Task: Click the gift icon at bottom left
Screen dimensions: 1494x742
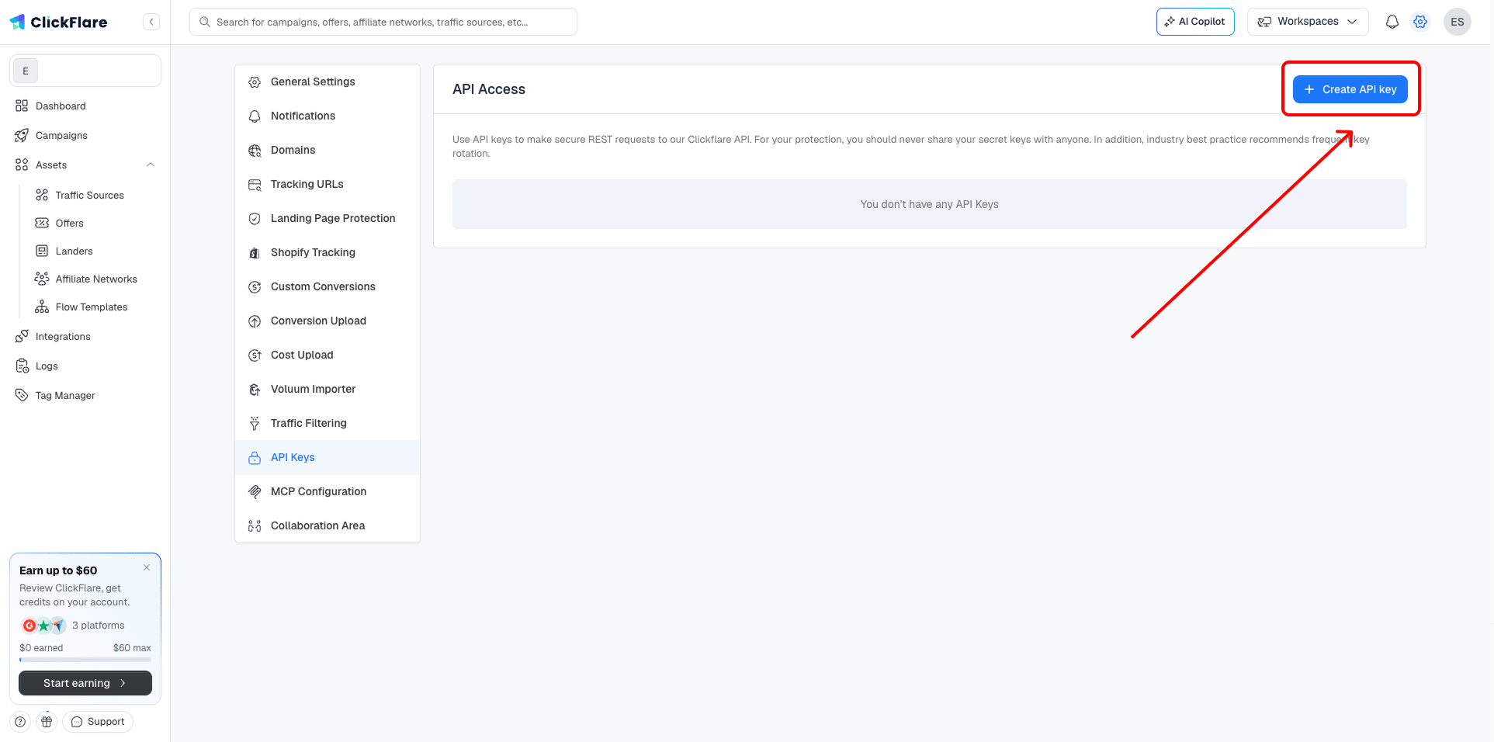Action: click(47, 722)
